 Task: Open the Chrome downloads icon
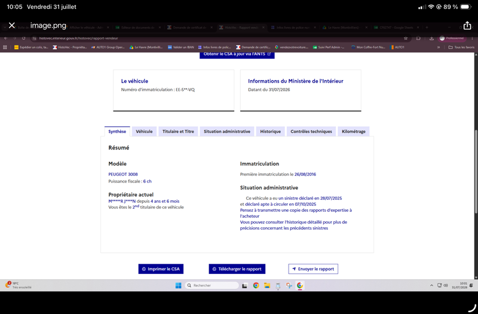pyautogui.click(x=431, y=38)
